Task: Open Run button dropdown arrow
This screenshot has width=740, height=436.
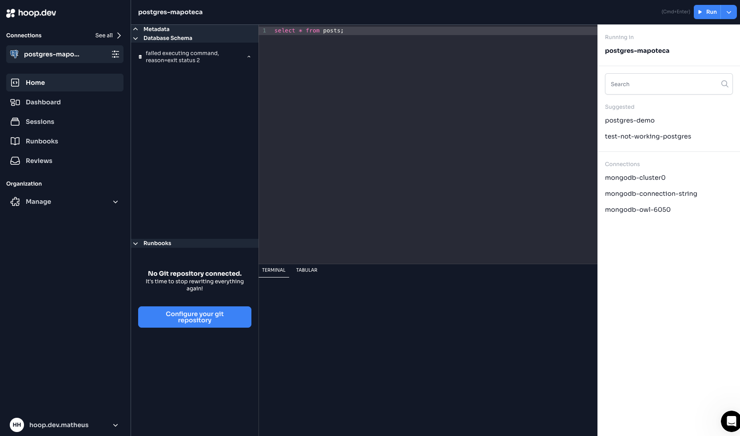Action: [x=729, y=12]
